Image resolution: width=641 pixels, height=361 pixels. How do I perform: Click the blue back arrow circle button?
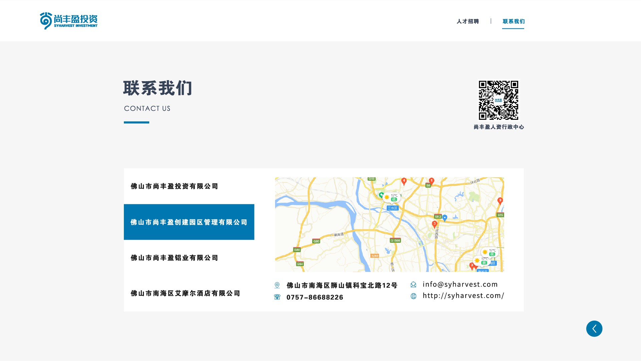pos(594,329)
